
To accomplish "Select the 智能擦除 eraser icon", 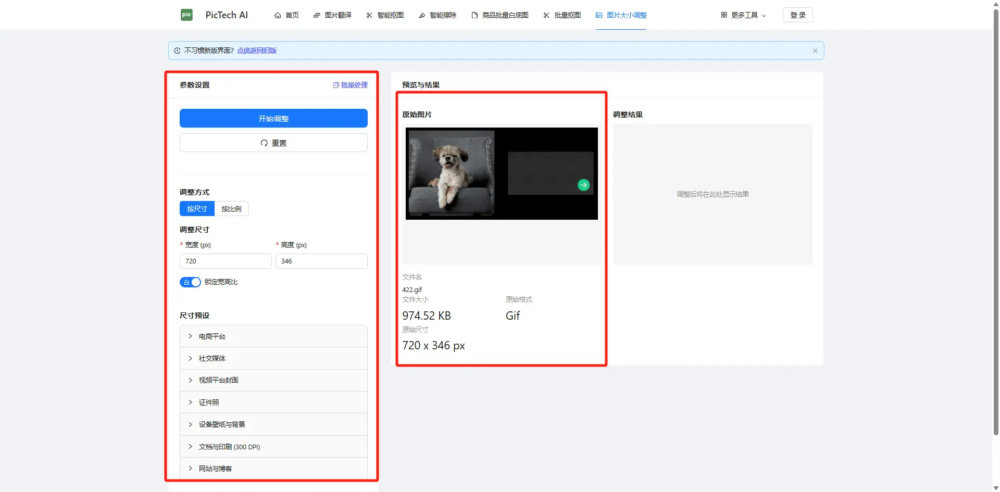I will (421, 15).
